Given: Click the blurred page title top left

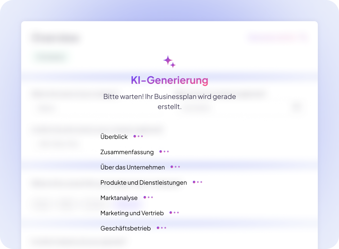Looking at the screenshot, I should (56, 38).
